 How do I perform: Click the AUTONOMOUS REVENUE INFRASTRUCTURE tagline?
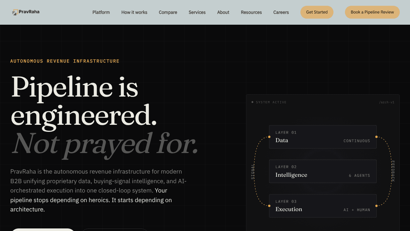tap(65, 61)
